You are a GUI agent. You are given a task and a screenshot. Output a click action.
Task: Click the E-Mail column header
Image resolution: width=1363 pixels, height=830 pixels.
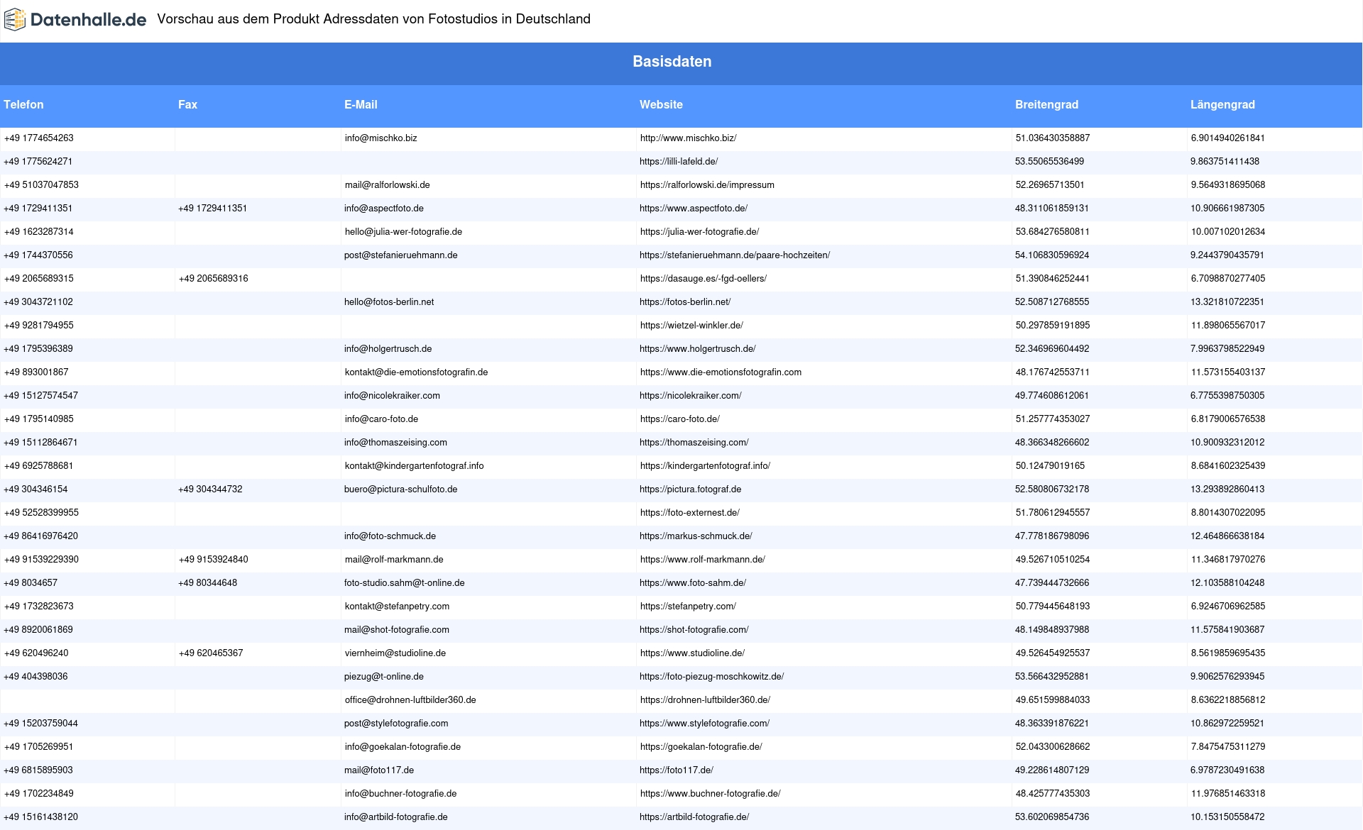click(x=361, y=104)
